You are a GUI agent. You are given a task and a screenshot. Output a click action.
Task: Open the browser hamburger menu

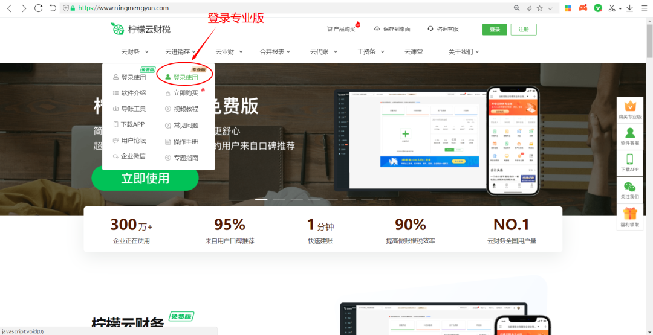[644, 8]
